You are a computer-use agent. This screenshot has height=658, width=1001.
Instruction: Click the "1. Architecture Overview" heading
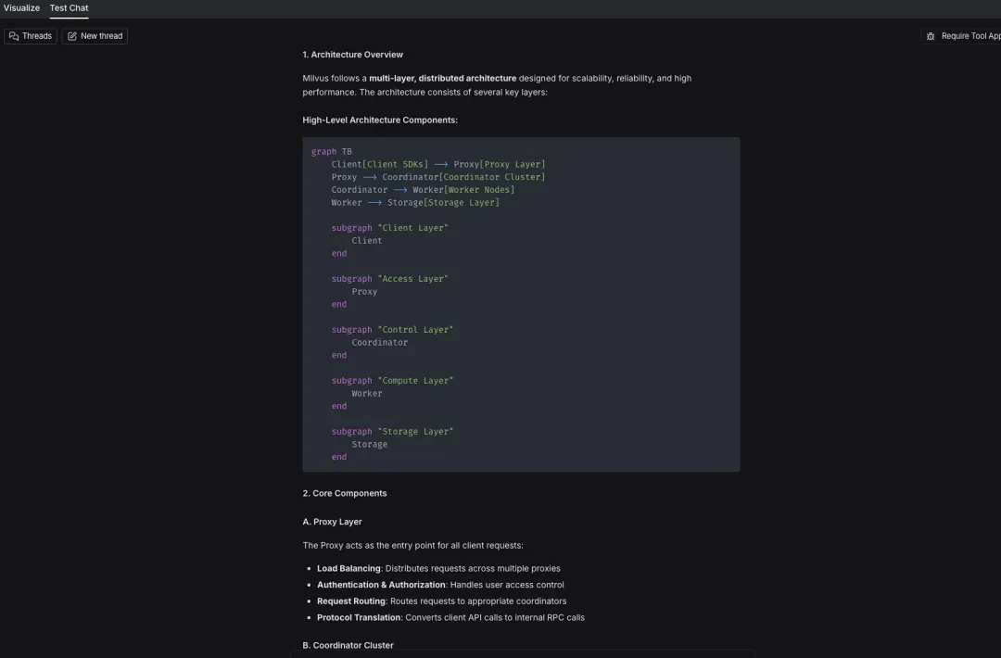pyautogui.click(x=352, y=55)
